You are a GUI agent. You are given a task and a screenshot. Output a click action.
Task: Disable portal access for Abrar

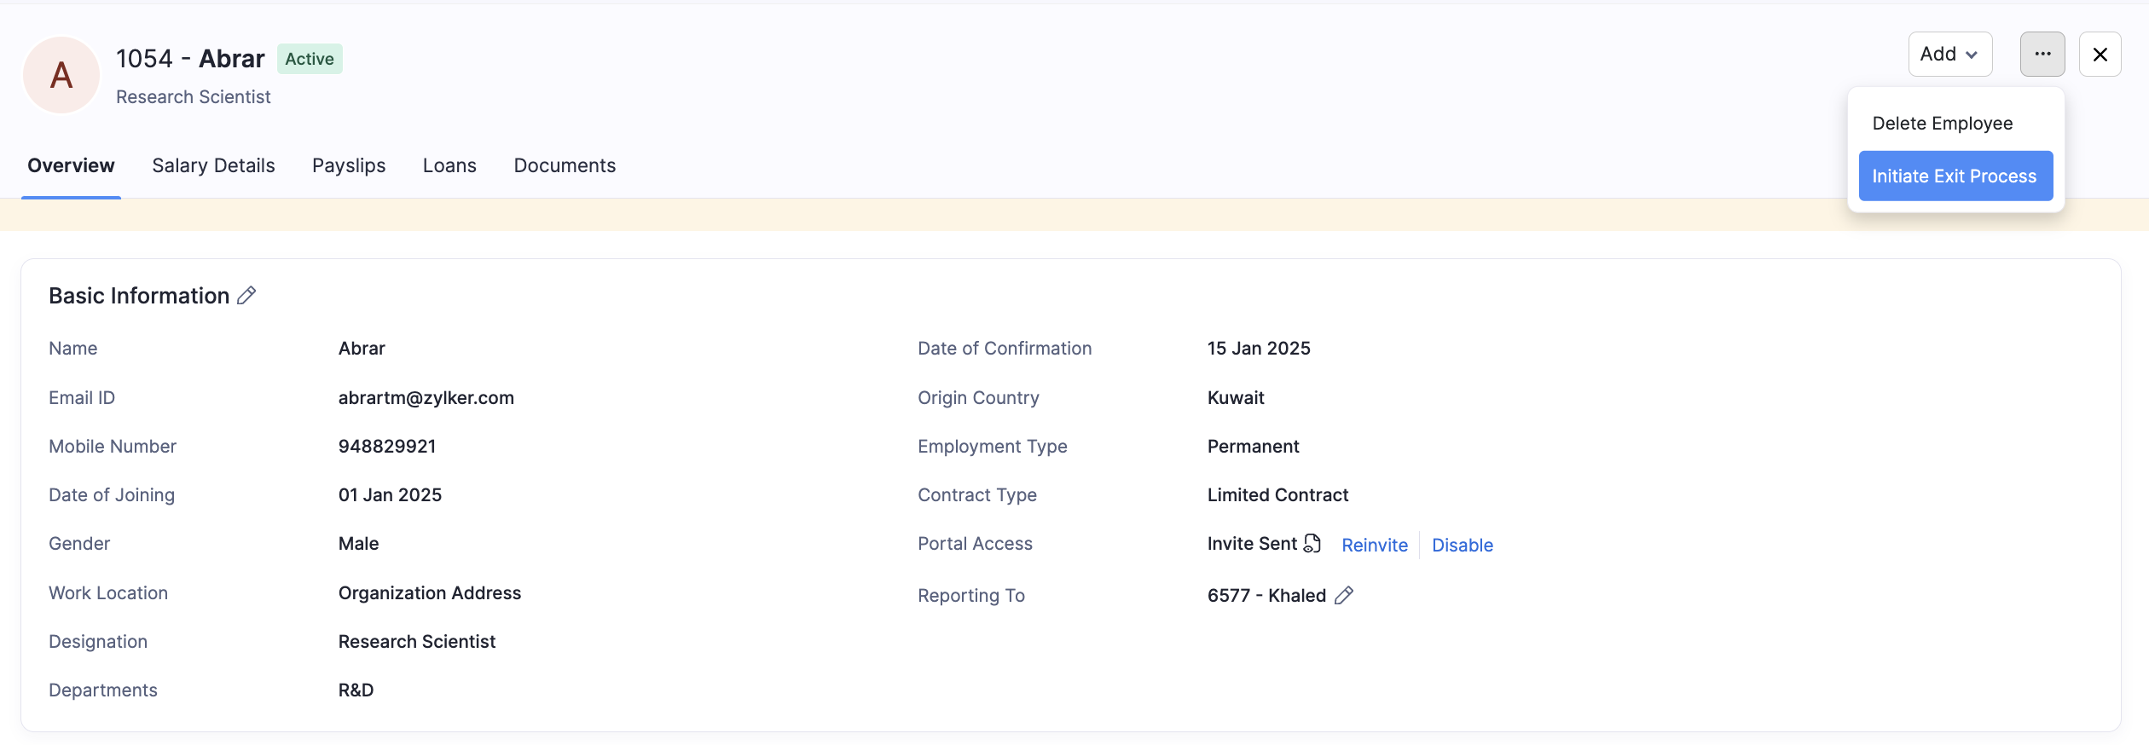tap(1462, 546)
